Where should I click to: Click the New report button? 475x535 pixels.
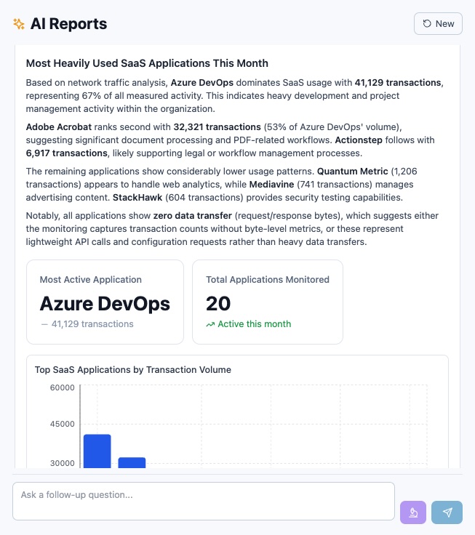(x=438, y=23)
